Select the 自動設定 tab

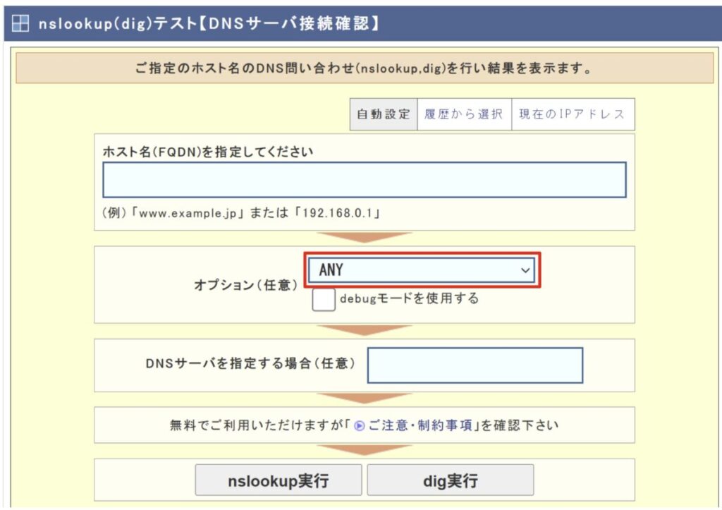coord(383,114)
